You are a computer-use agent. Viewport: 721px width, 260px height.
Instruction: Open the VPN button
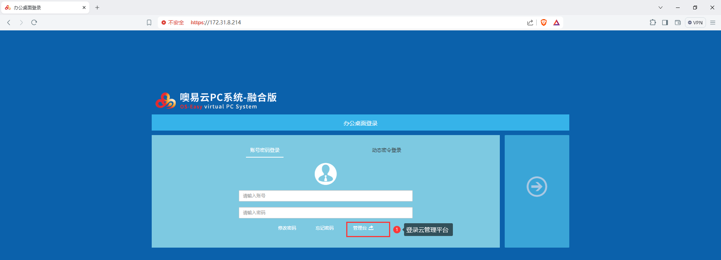click(695, 23)
